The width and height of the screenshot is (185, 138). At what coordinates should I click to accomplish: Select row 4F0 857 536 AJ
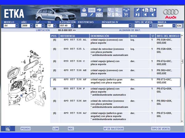pyautogui.click(x=115, y=117)
